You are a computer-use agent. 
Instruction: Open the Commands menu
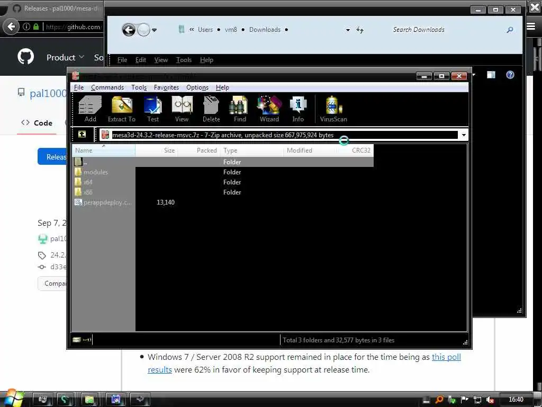(107, 87)
